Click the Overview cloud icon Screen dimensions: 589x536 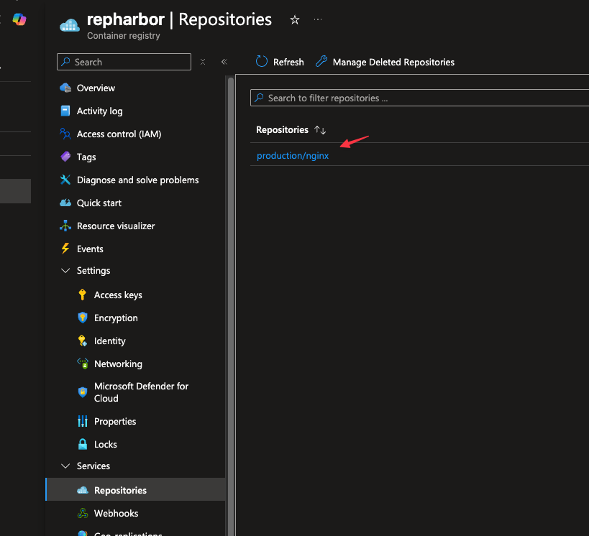click(x=65, y=88)
